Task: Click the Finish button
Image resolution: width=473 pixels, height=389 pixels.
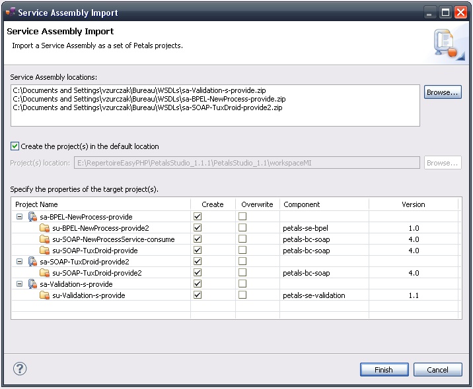Action: (x=383, y=370)
